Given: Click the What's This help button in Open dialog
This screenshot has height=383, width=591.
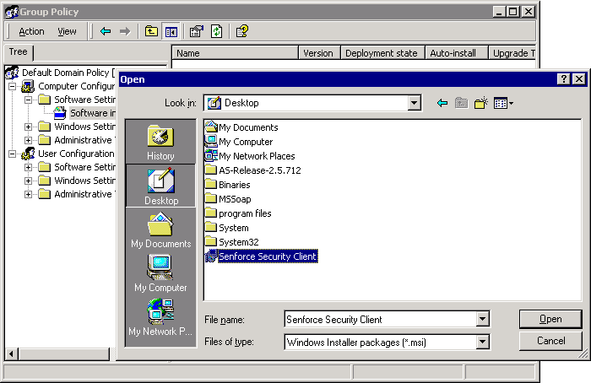Looking at the screenshot, I should [x=563, y=79].
